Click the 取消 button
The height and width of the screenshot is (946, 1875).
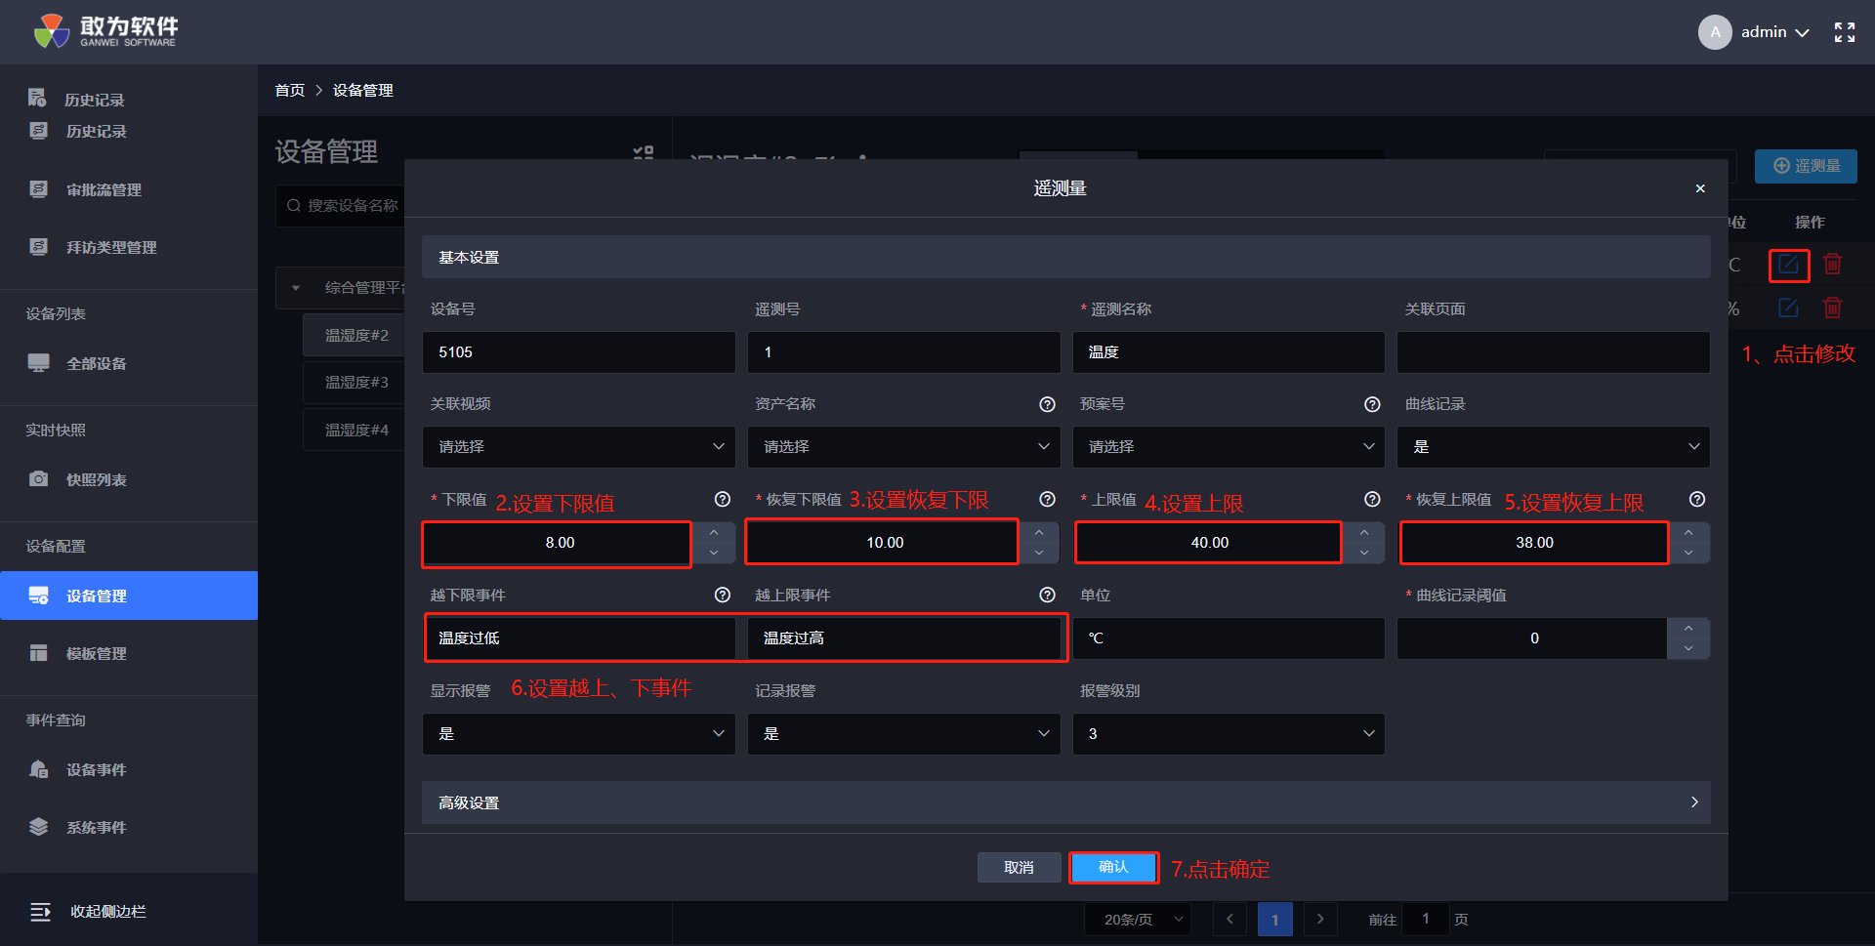pyautogui.click(x=1019, y=867)
